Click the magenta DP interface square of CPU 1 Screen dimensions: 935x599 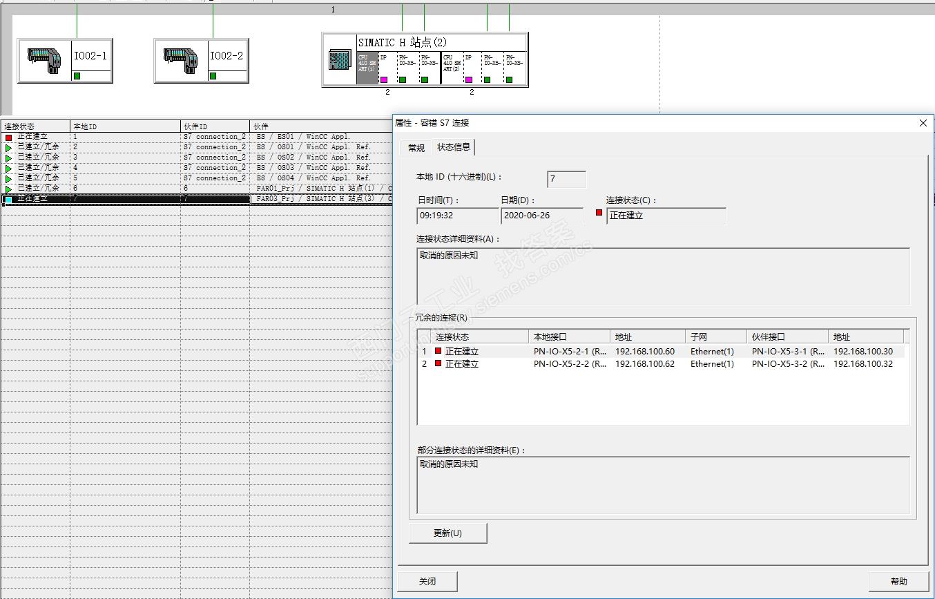point(384,79)
